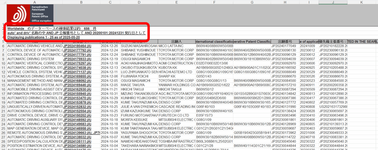Image resolution: width=378 pixels, height=150 pixels.
Task: Open publication link JP2024177792 (A)
Action: tap(77, 50)
